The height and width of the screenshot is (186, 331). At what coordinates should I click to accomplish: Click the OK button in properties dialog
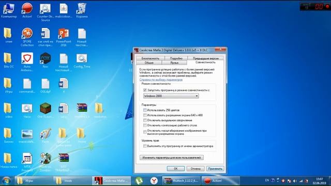176,169
